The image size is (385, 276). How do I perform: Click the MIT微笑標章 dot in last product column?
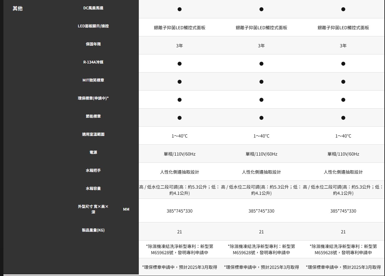click(x=343, y=82)
